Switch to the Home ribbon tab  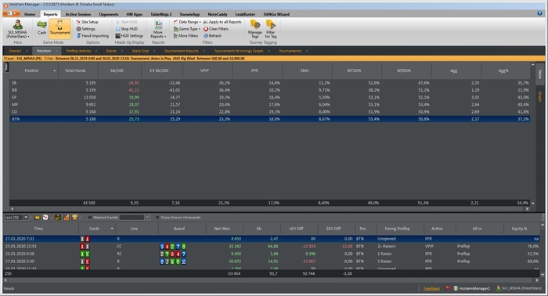[x=30, y=14]
